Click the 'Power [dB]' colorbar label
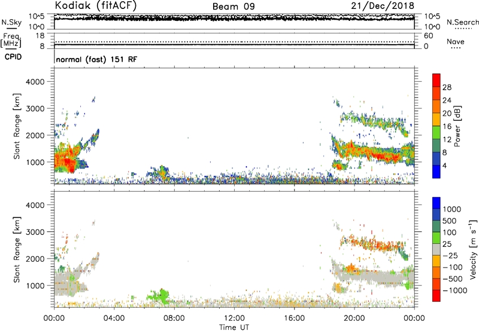 [457, 126]
